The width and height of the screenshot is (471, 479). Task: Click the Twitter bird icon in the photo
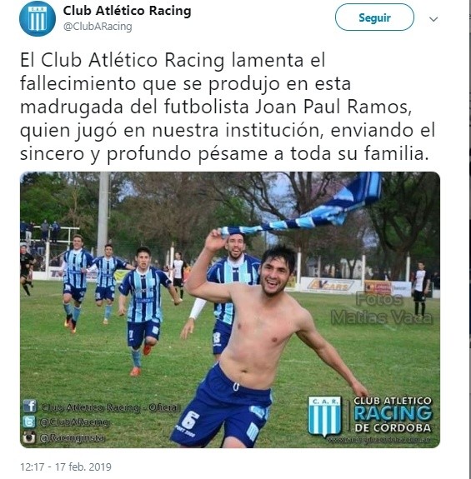pyautogui.click(x=29, y=422)
